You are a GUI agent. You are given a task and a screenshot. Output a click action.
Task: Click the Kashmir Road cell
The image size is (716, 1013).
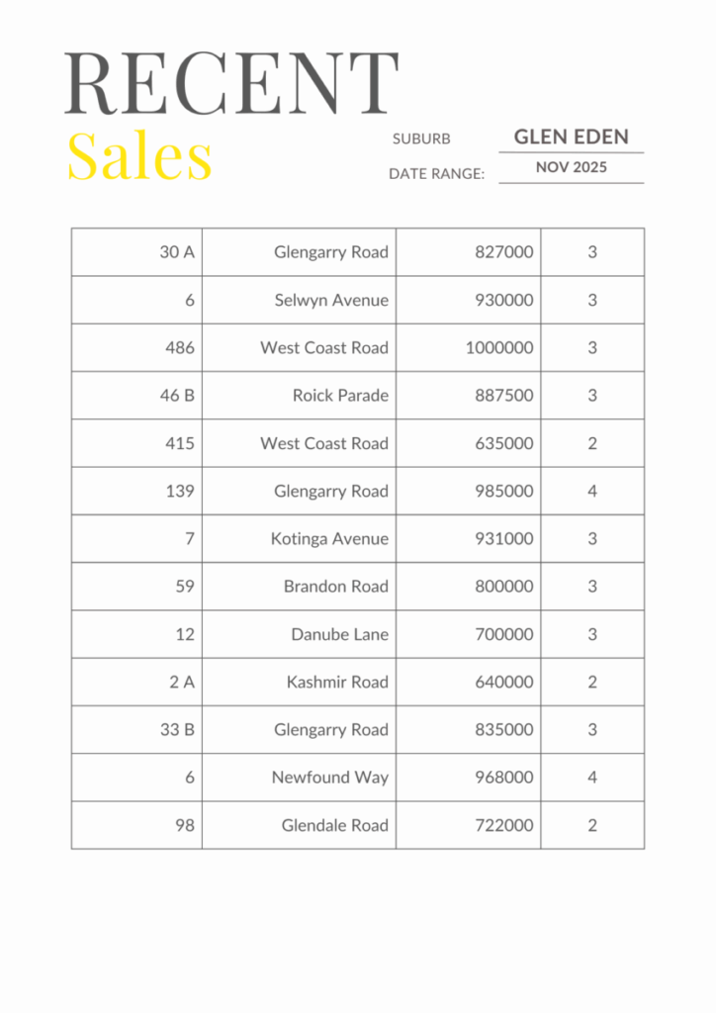pyautogui.click(x=337, y=682)
